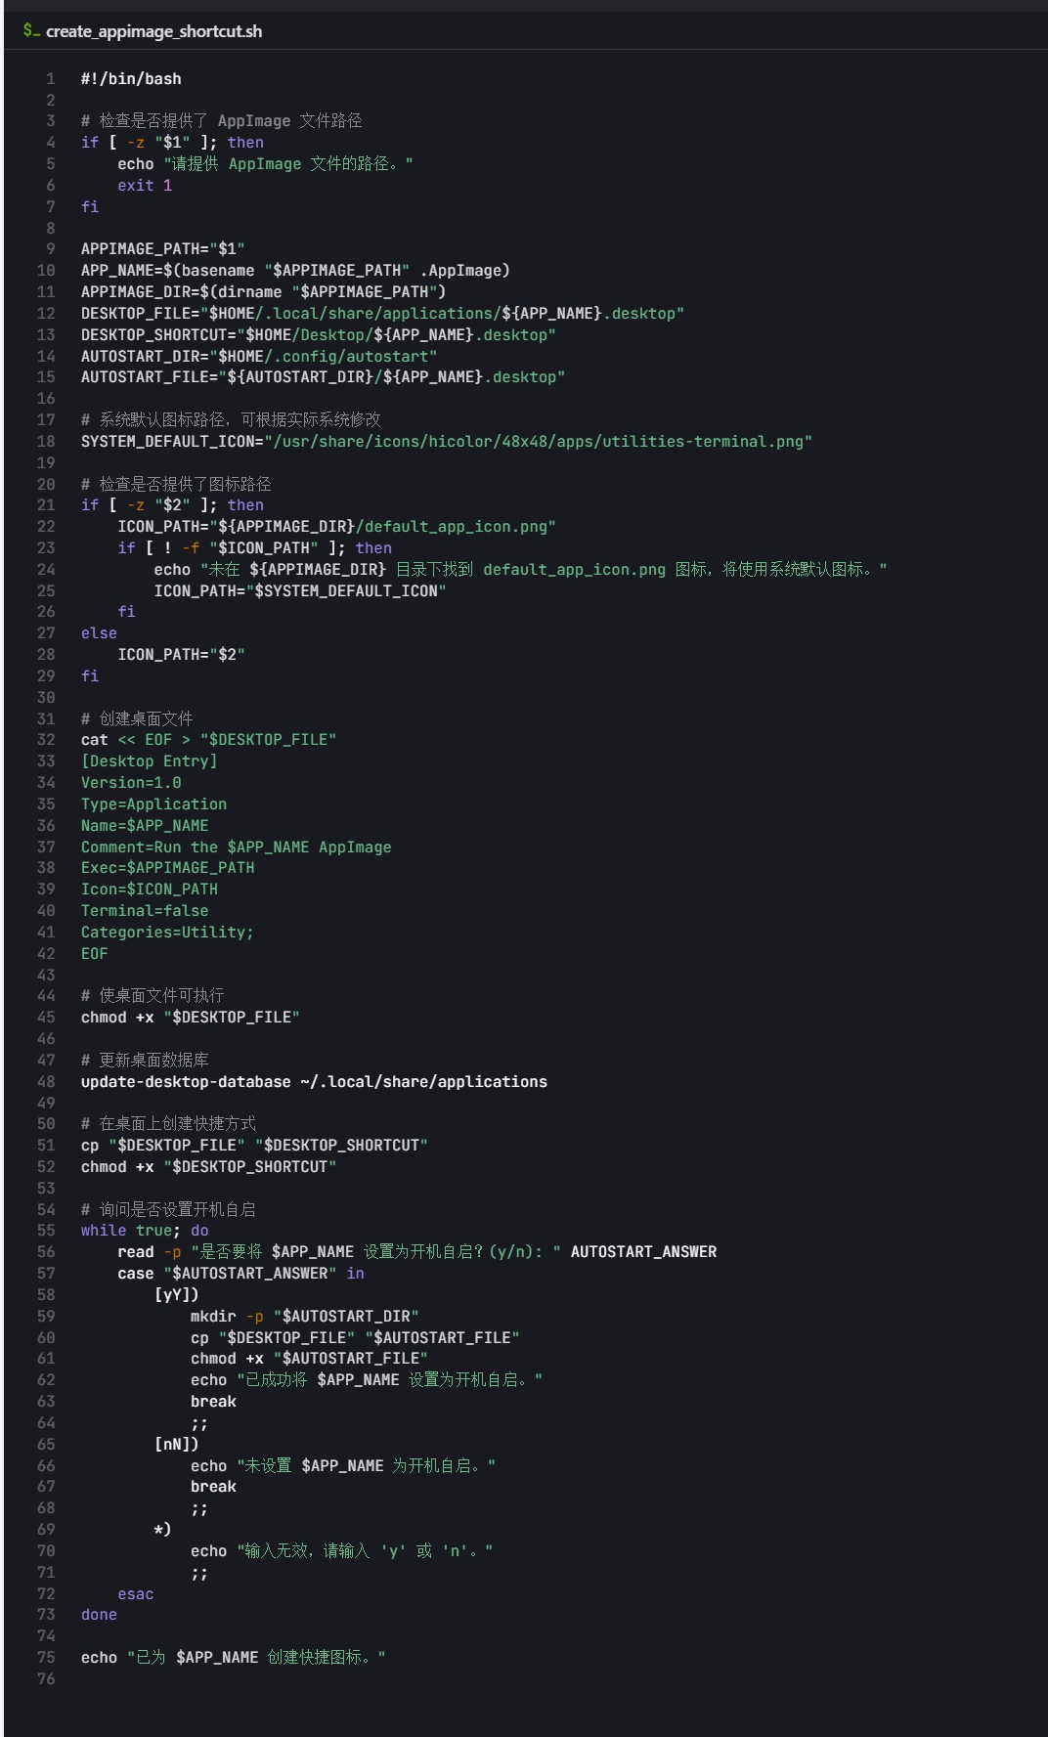Click the 'esac' keyword
Image resolution: width=1048 pixels, height=1737 pixels.
tap(136, 1593)
